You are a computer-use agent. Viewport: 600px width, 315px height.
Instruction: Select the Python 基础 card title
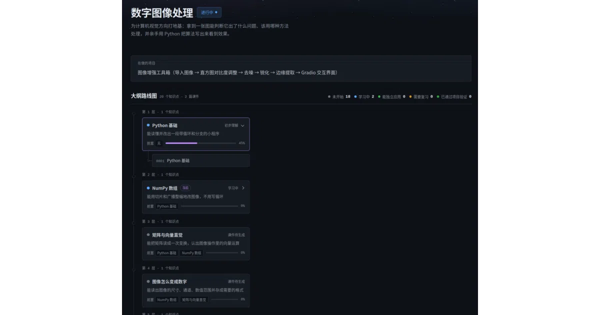pyautogui.click(x=164, y=125)
